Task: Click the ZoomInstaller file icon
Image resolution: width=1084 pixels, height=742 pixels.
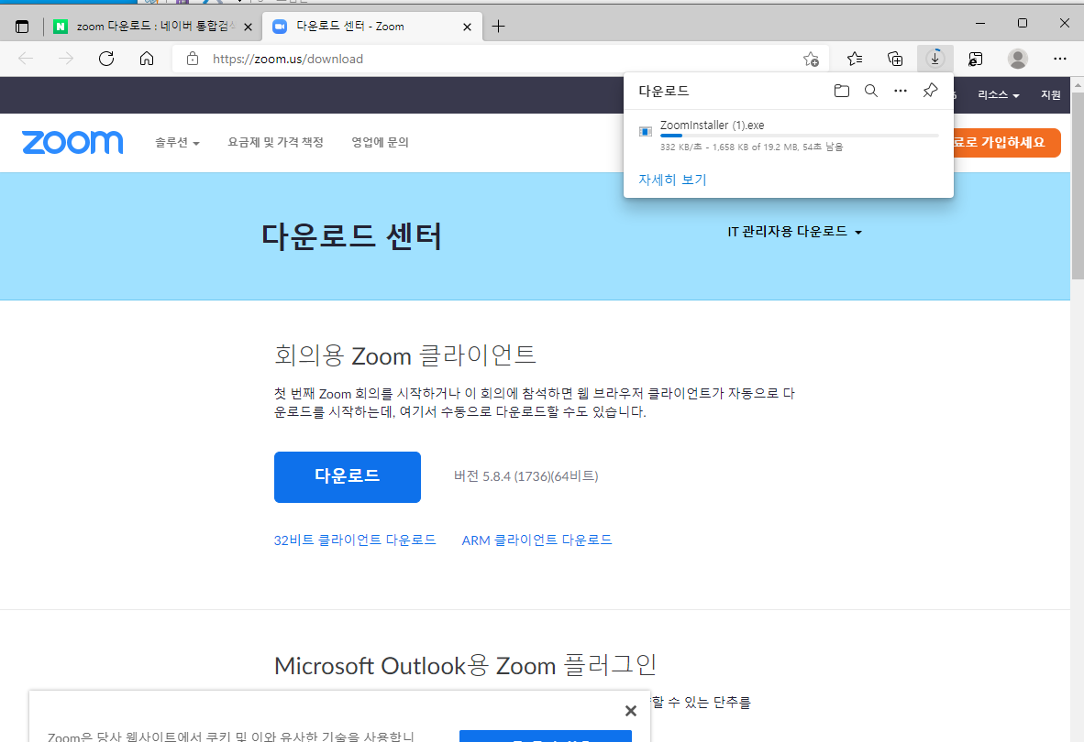Action: pos(645,131)
